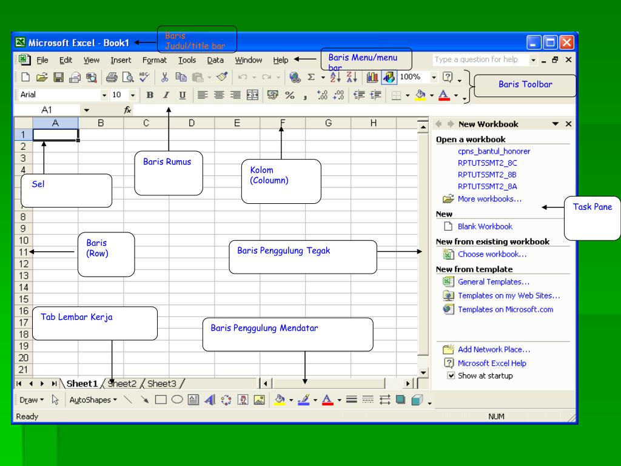
Task: Open the Borders dropdown arrow
Action: [408, 95]
